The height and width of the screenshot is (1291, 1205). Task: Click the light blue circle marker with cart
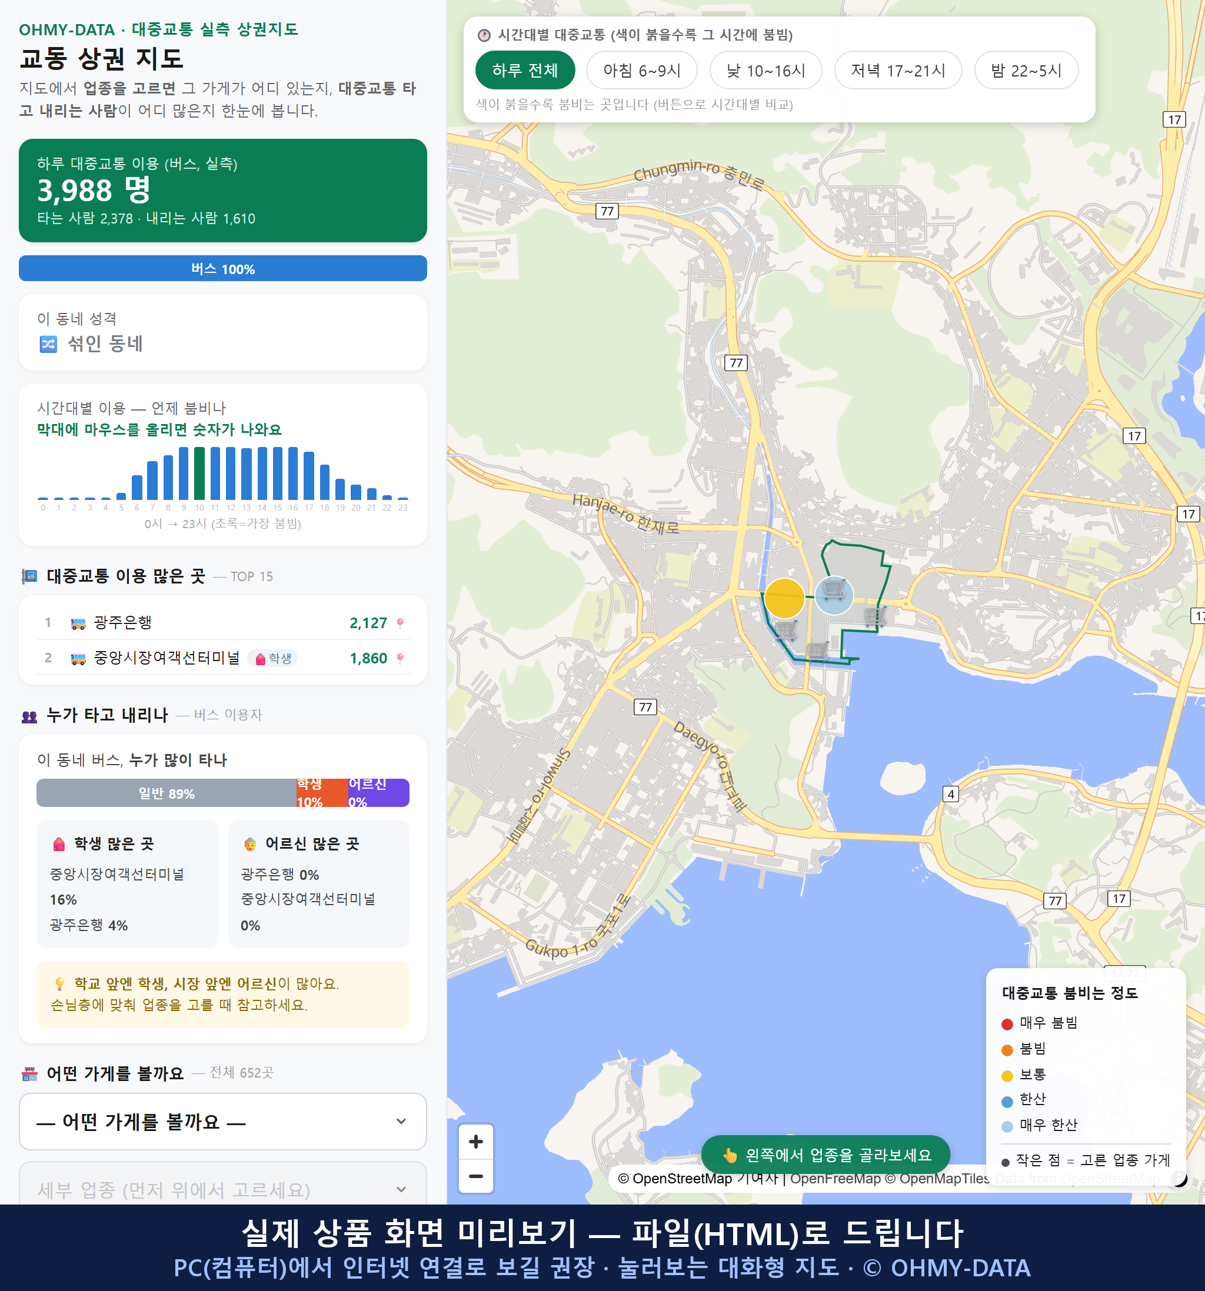tap(834, 595)
